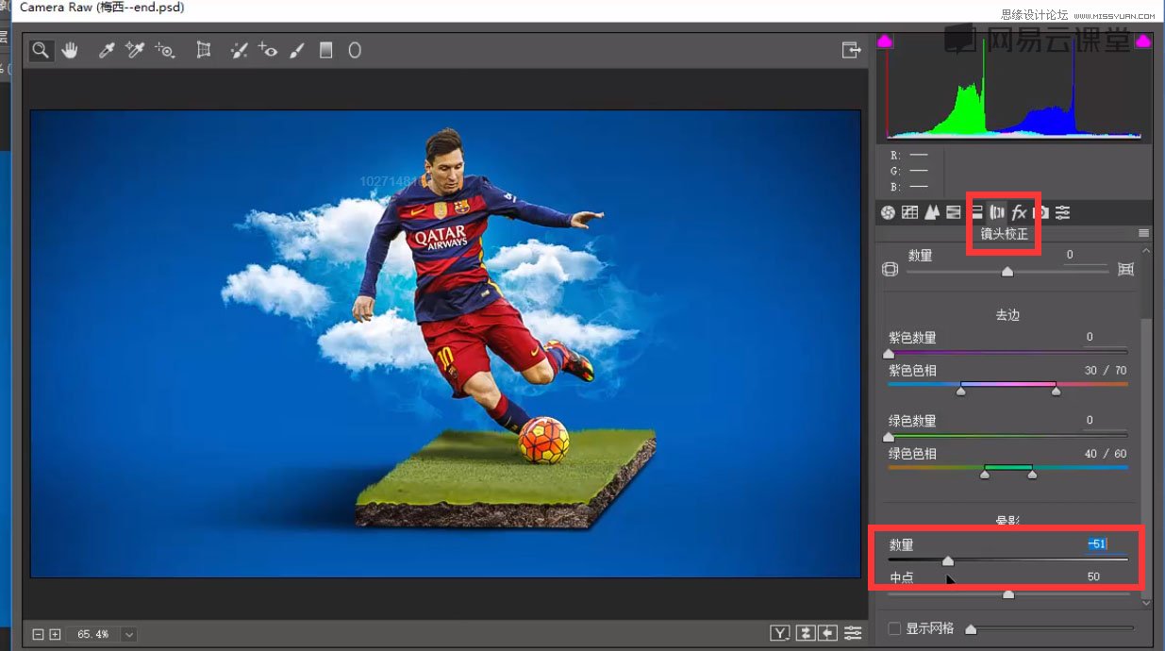
Task: Select the Transform tool
Action: click(203, 51)
